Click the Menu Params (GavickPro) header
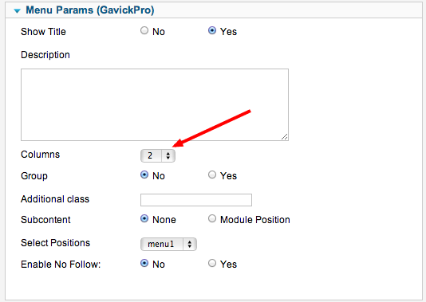This screenshot has height=302, width=426. [90, 10]
